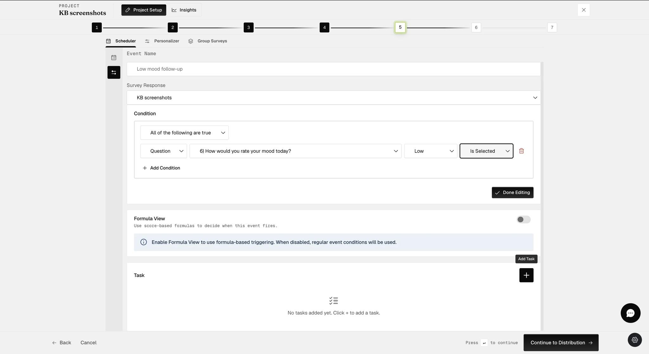Viewport: 649px width, 354px height.
Task: Close the project setup with X
Action: [x=583, y=10]
